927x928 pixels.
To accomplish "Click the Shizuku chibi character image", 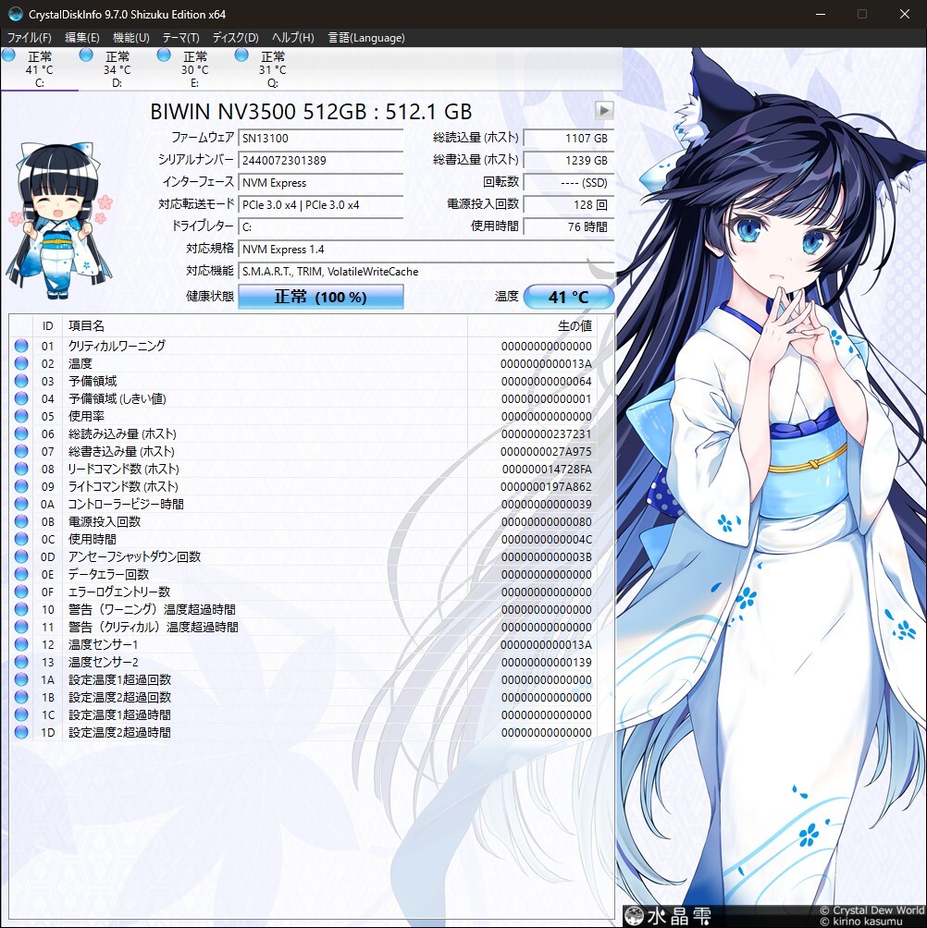I will [x=60, y=220].
